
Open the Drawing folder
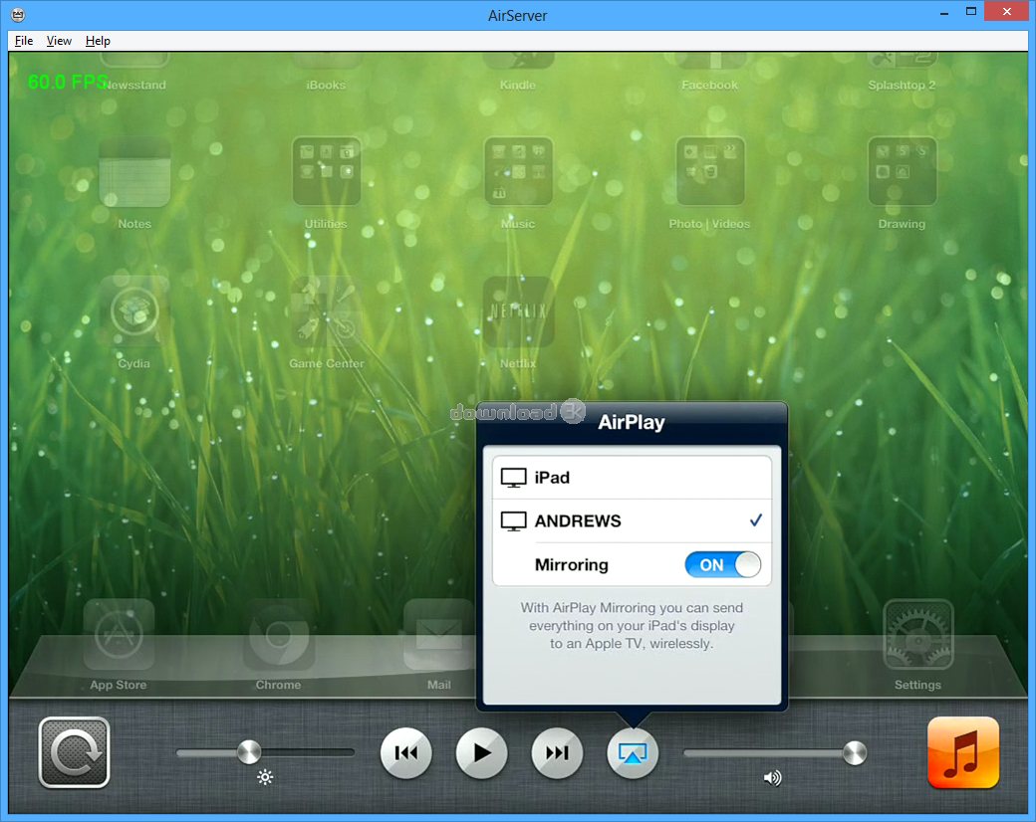[x=902, y=171]
